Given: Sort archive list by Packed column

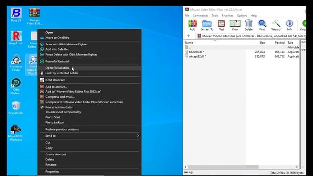Looking at the screenshot, I should [276, 43].
